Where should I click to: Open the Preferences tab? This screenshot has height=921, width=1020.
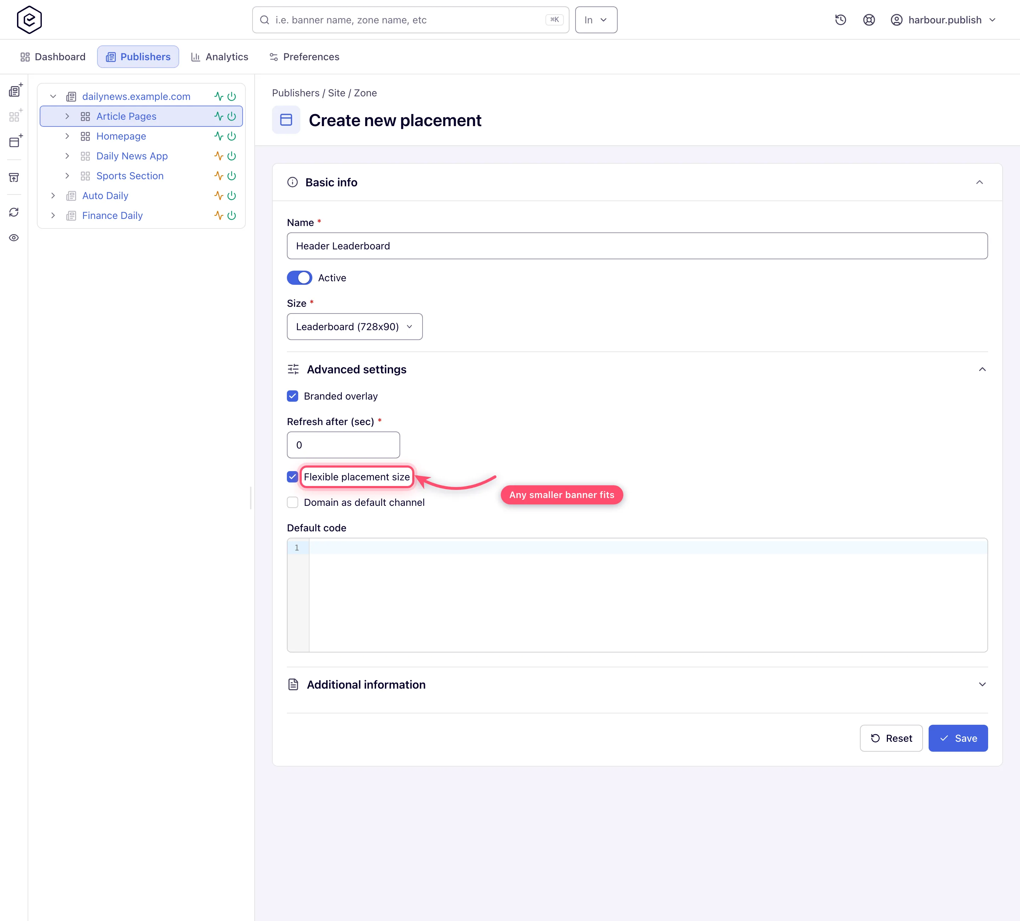point(304,57)
